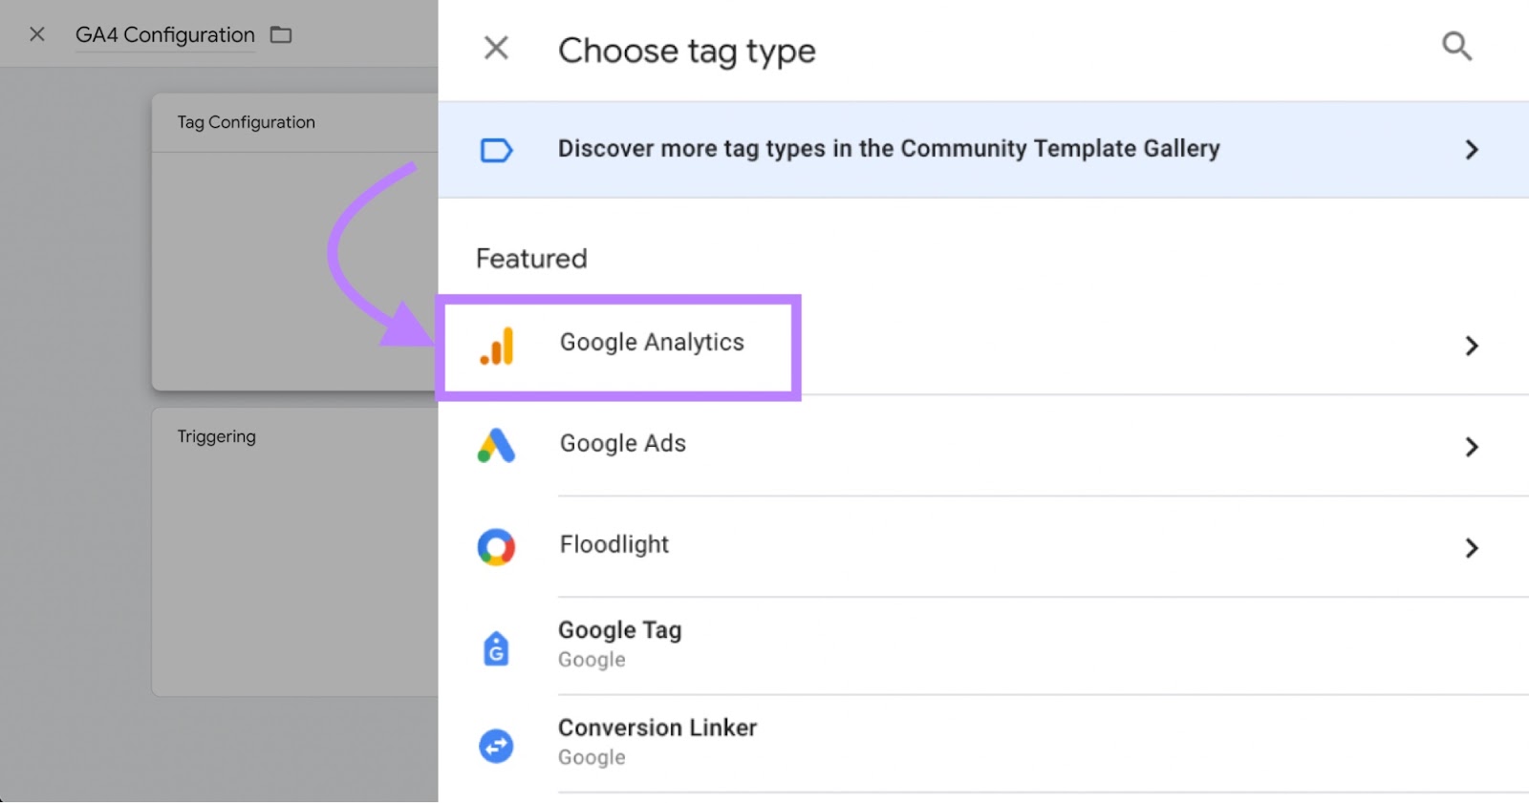Click the Community Template Gallery tag icon
This screenshot has height=803, width=1529.
[496, 150]
